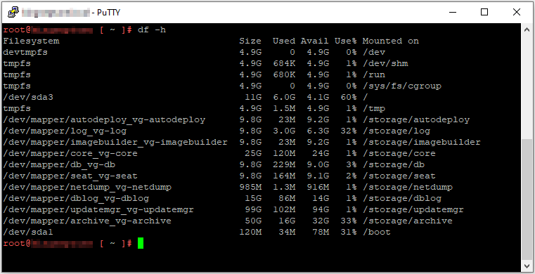
Task: Click the scrollbar up arrow
Action: point(527,30)
